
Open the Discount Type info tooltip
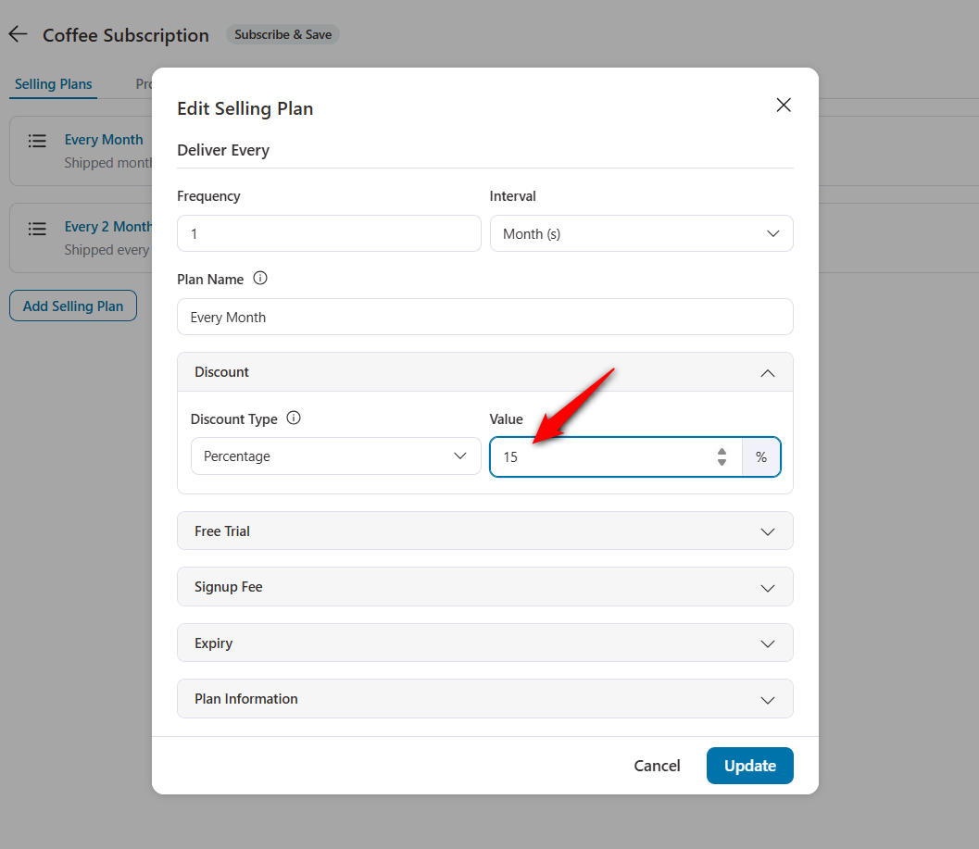(294, 418)
